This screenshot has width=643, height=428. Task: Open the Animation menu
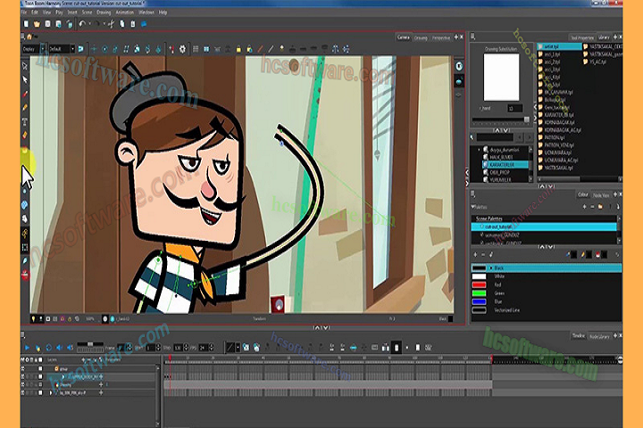click(125, 12)
